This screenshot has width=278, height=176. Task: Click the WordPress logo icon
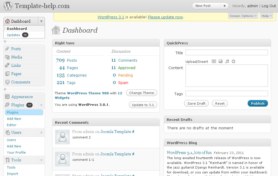8,6
